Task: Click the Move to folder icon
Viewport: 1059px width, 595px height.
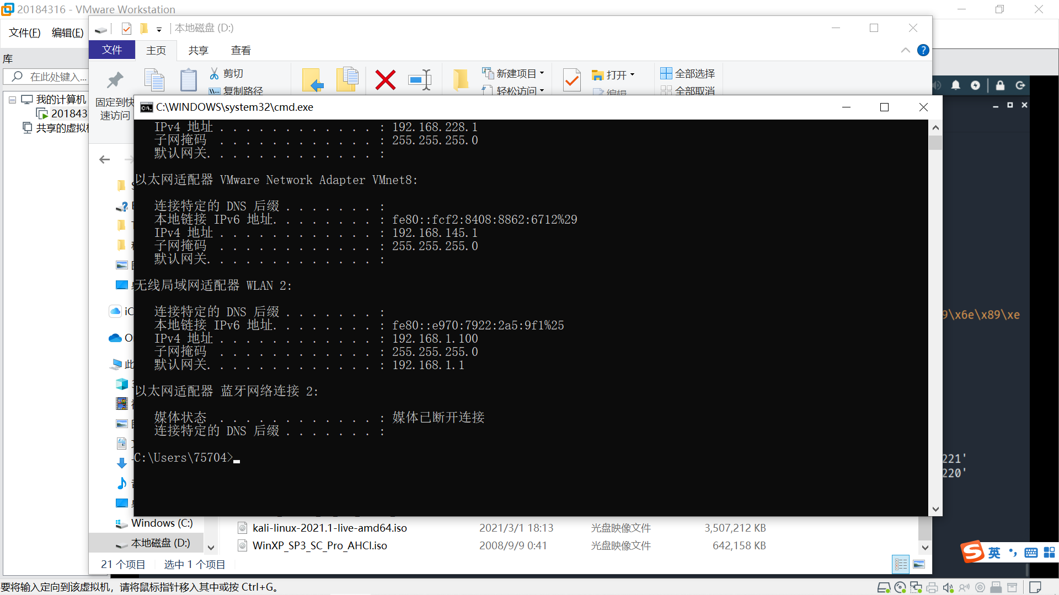Action: pyautogui.click(x=313, y=80)
